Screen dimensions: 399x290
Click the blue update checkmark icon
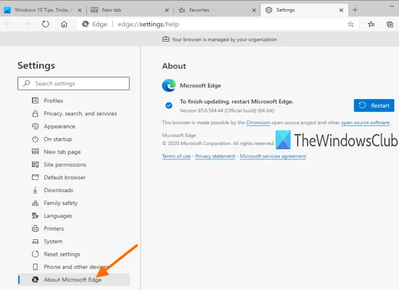click(168, 105)
